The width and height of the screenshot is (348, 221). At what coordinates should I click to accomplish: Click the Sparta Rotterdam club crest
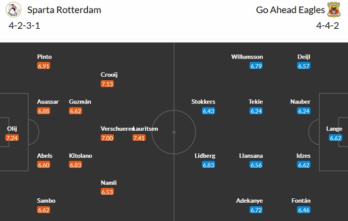point(15,10)
